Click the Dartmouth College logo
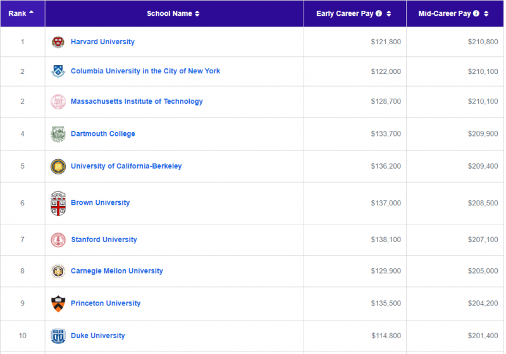 (58, 134)
